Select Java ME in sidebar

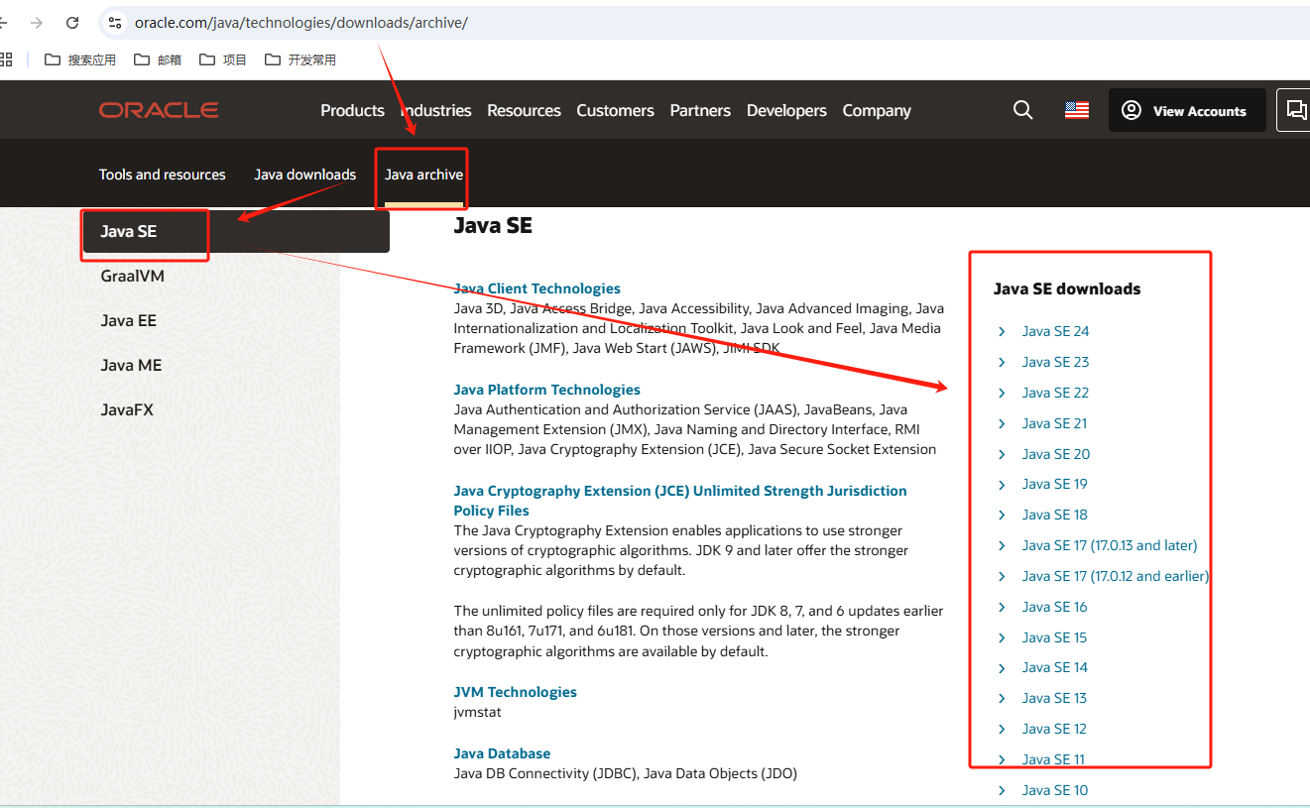point(131,365)
